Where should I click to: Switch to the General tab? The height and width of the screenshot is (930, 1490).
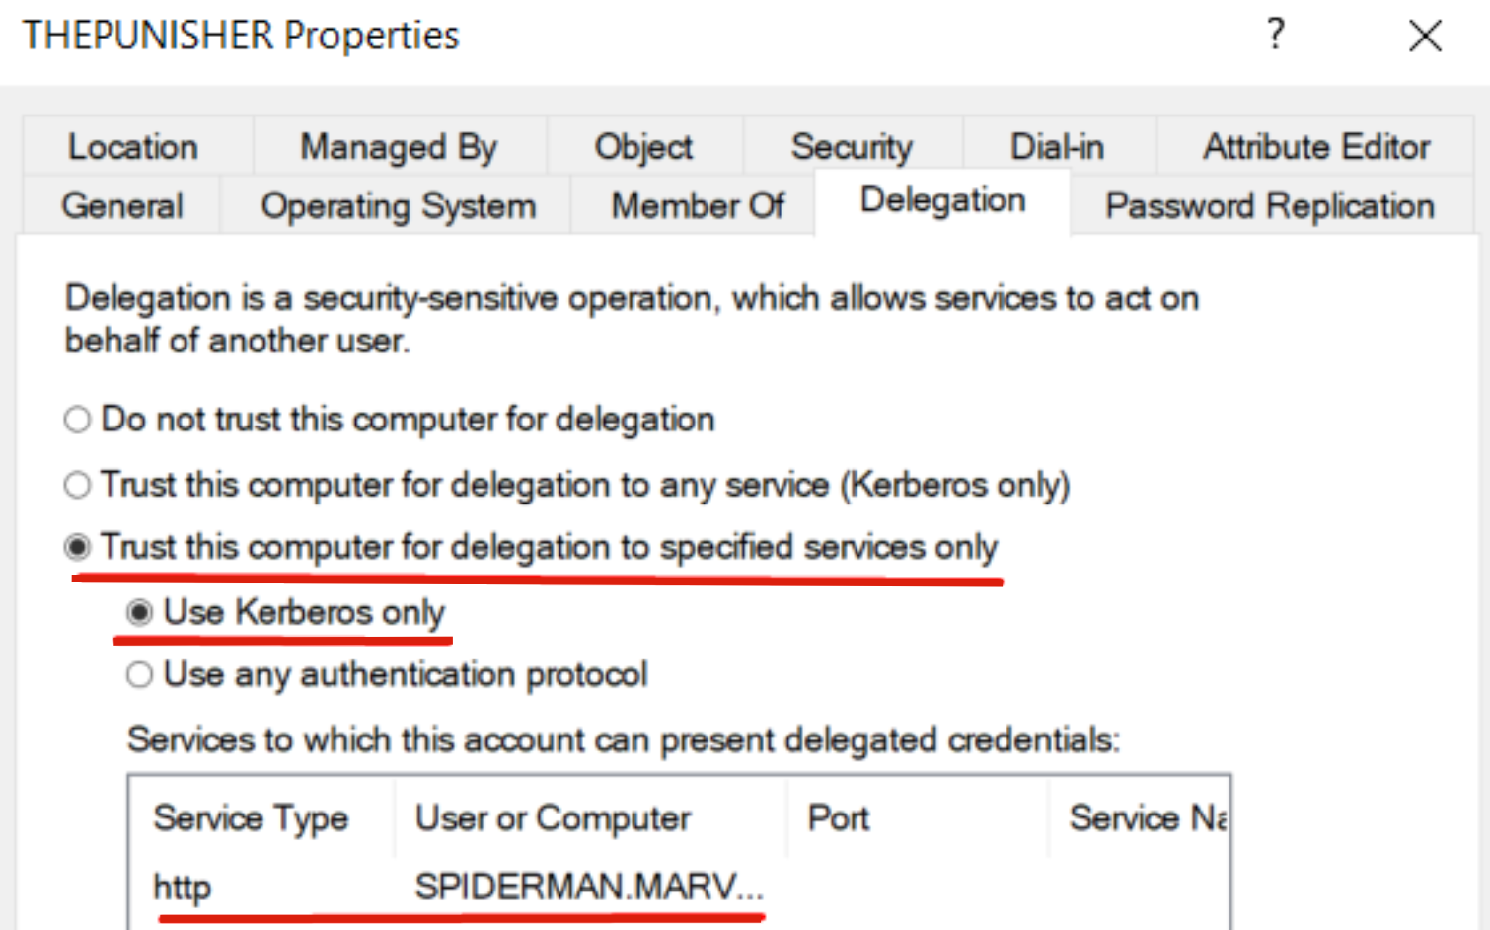click(122, 206)
